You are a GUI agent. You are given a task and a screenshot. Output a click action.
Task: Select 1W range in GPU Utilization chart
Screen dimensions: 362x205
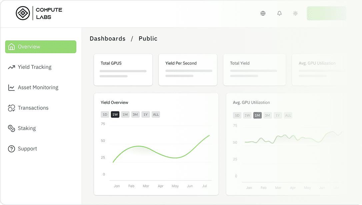247,115
